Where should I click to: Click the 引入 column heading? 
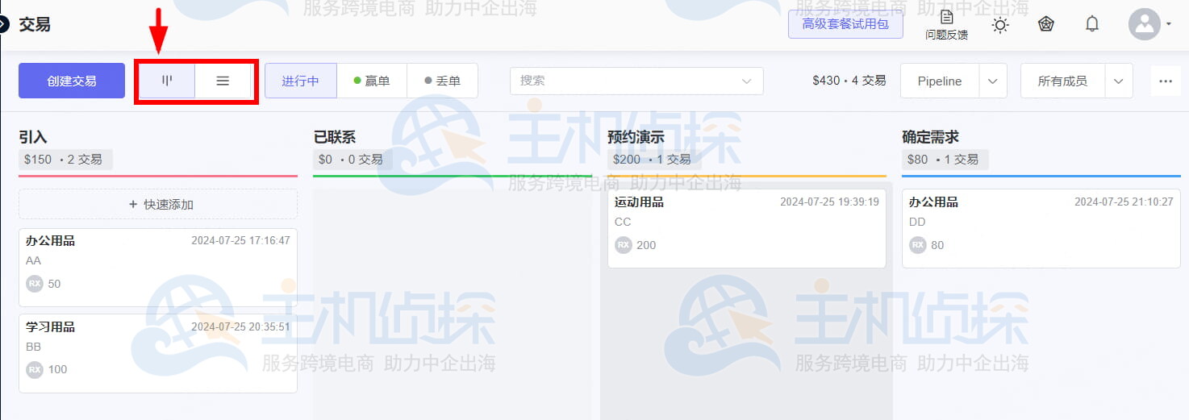33,137
